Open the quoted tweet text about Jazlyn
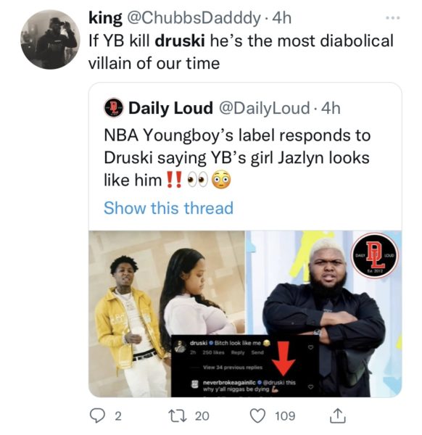422x435 pixels. [x=237, y=157]
